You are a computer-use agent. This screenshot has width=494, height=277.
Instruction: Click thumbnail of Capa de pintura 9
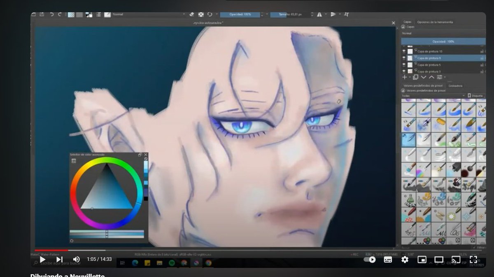[410, 58]
